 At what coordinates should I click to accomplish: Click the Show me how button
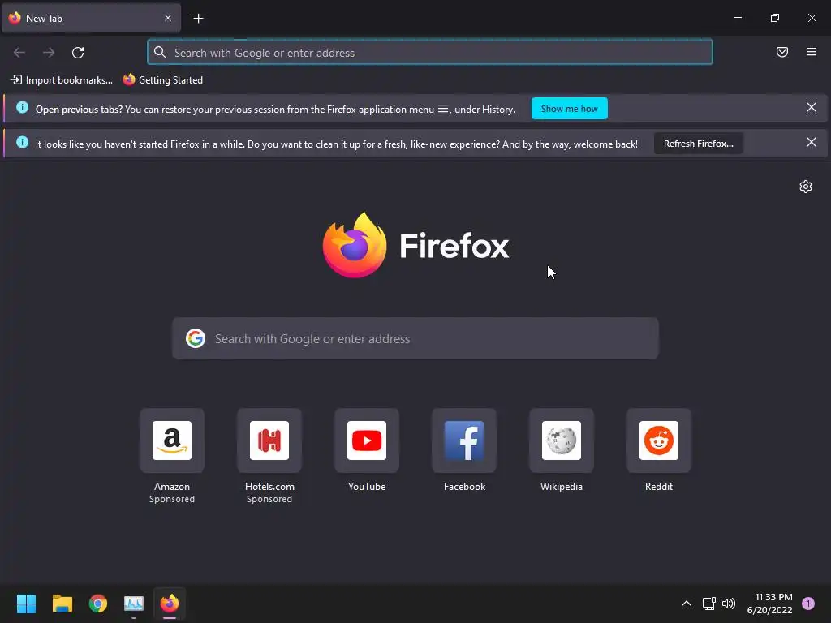[x=569, y=109]
